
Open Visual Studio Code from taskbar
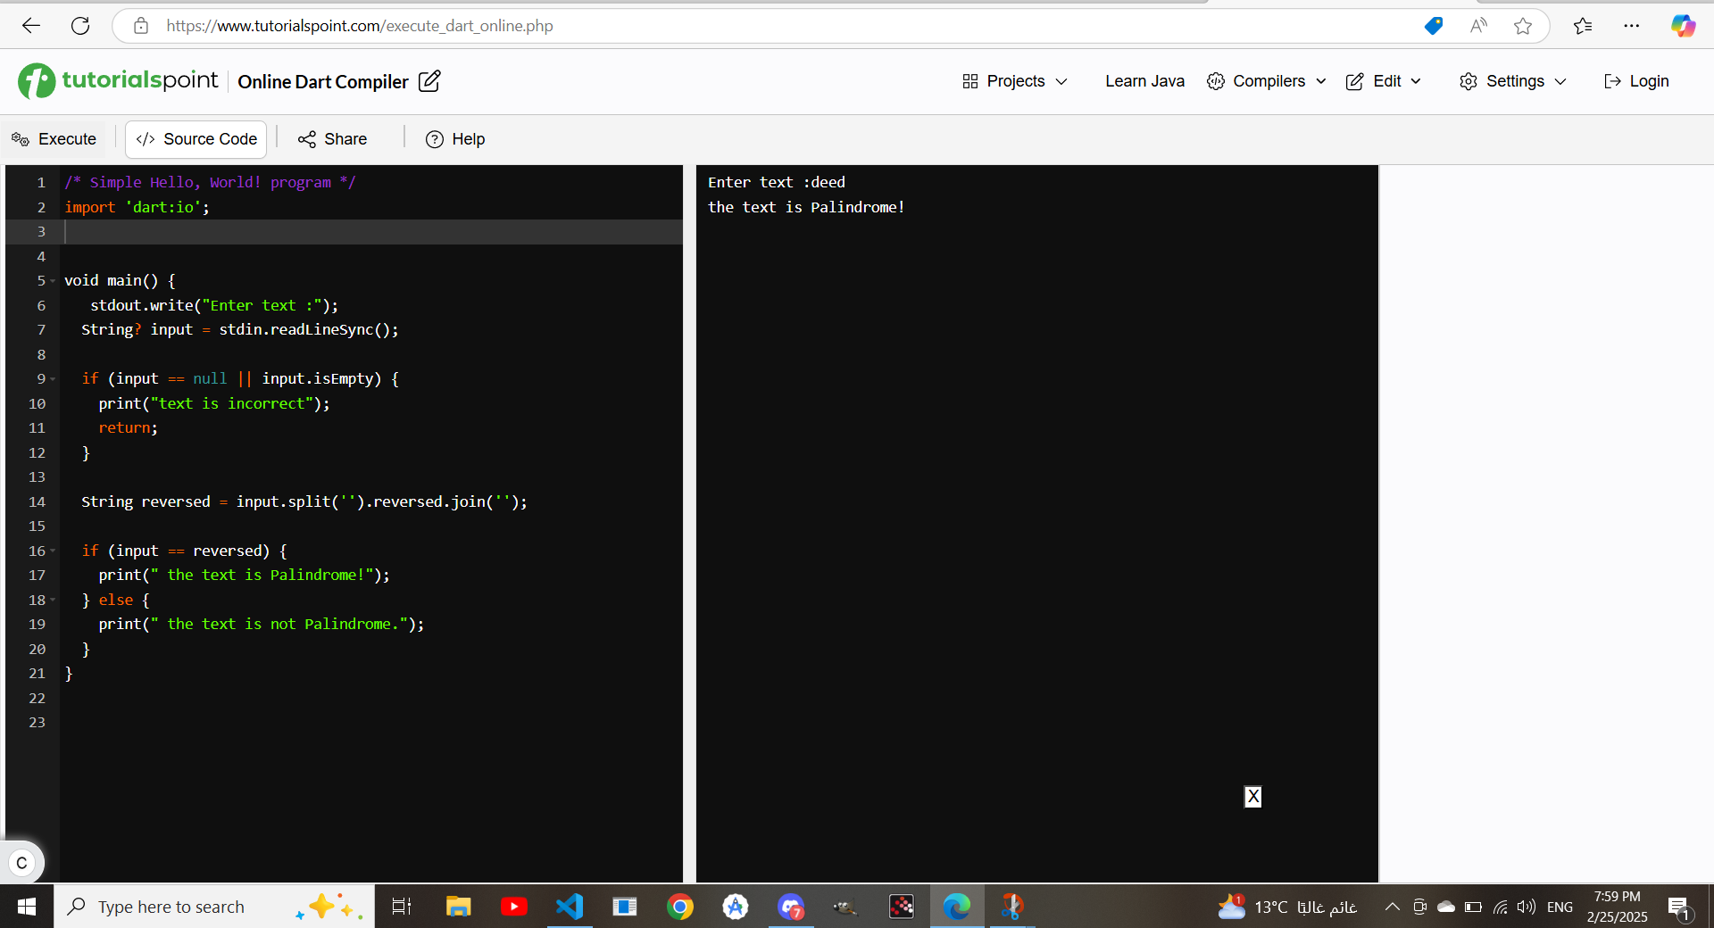[570, 907]
